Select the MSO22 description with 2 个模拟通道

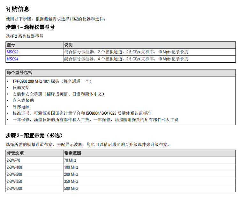point(126,52)
